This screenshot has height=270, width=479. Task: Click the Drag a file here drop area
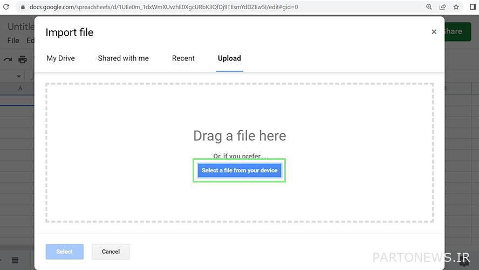tap(239, 152)
